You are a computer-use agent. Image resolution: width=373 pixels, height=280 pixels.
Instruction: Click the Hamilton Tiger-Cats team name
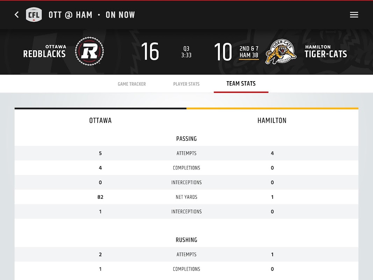[325, 51]
